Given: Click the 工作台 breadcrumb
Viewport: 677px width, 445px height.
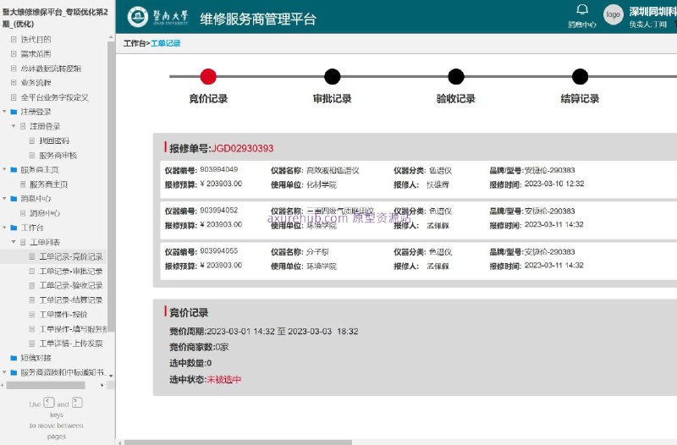Looking at the screenshot, I should [x=135, y=43].
